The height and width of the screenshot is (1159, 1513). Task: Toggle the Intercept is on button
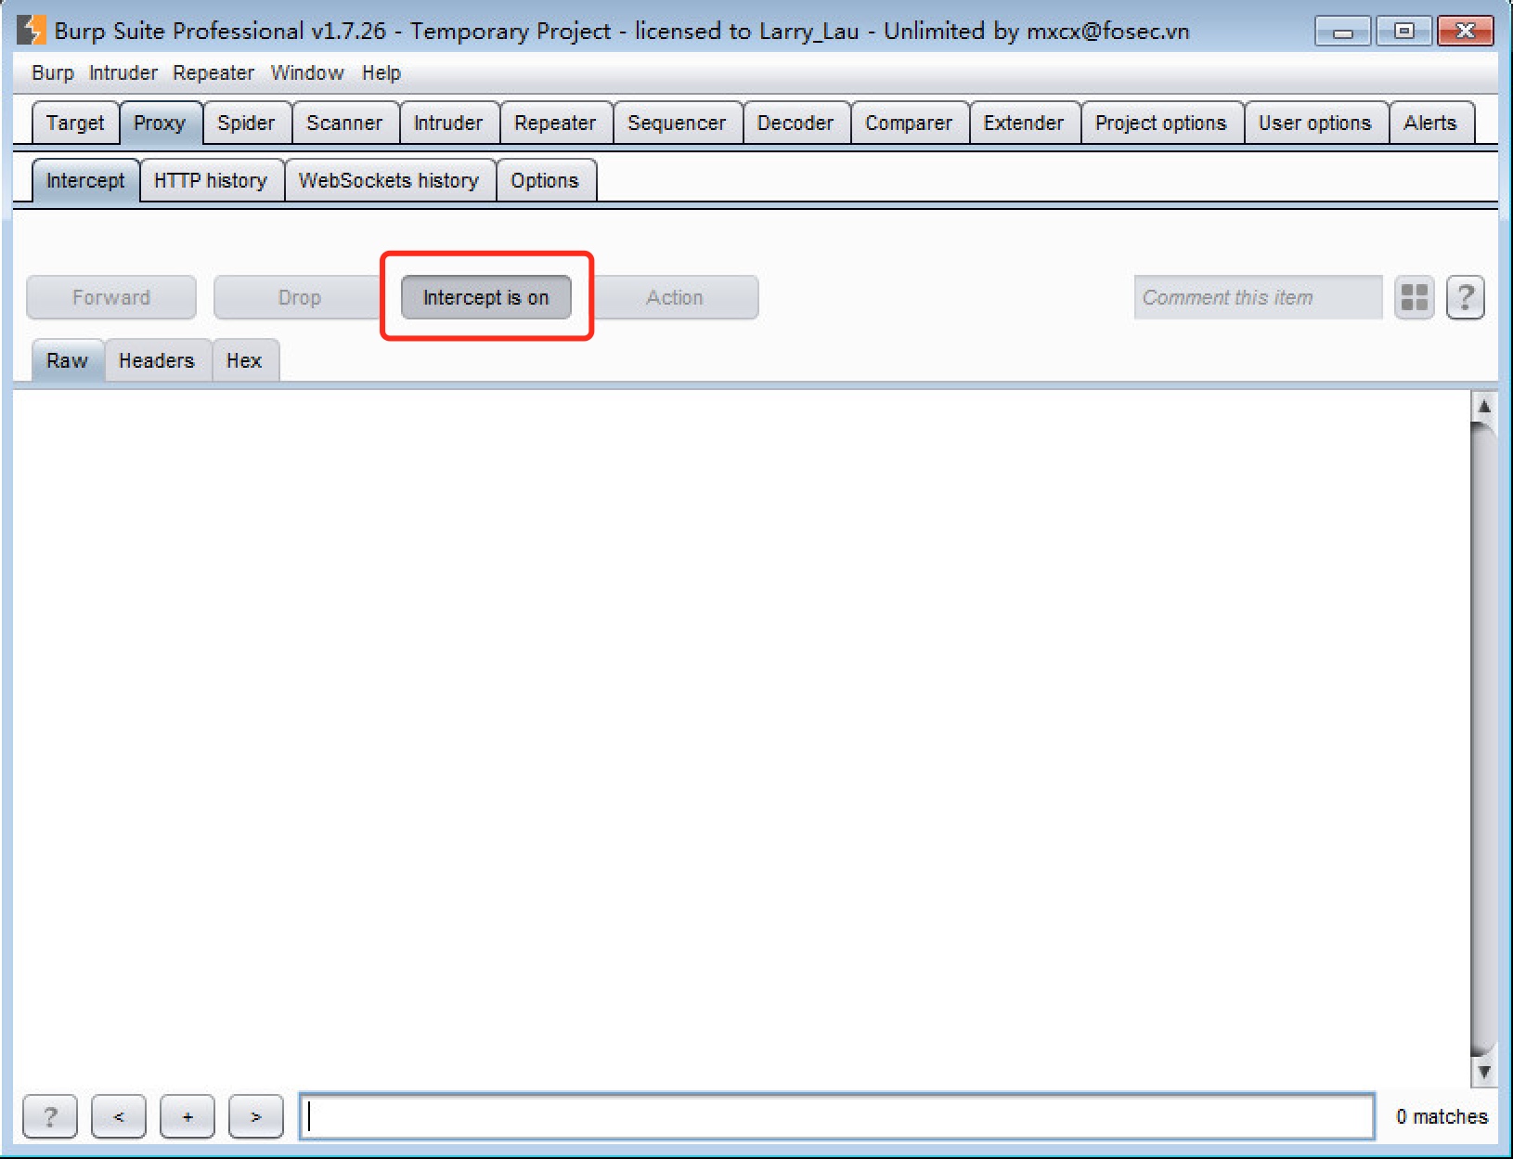pos(486,297)
